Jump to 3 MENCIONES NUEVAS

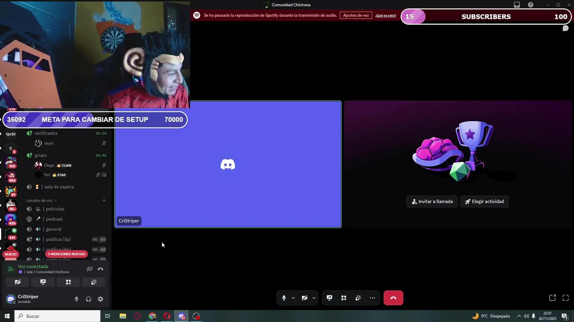pyautogui.click(x=66, y=254)
